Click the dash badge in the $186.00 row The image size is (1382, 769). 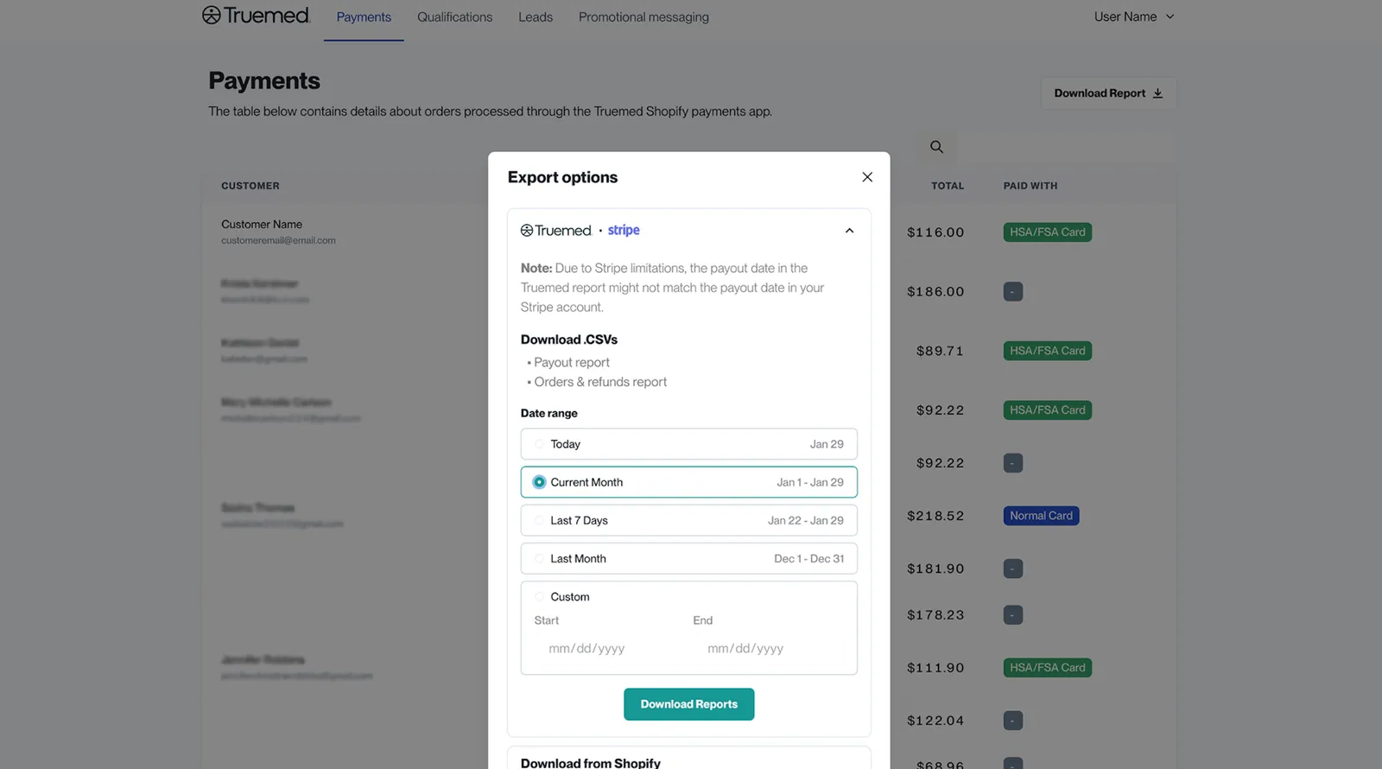[x=1013, y=292]
